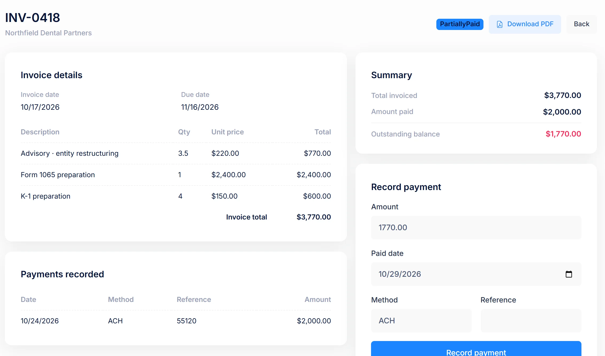Click the $2,400.00 total for Form 1065

(x=314, y=175)
